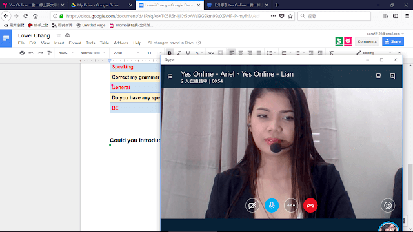Hang up the Skype call
The height and width of the screenshot is (232, 413).
pyautogui.click(x=310, y=206)
